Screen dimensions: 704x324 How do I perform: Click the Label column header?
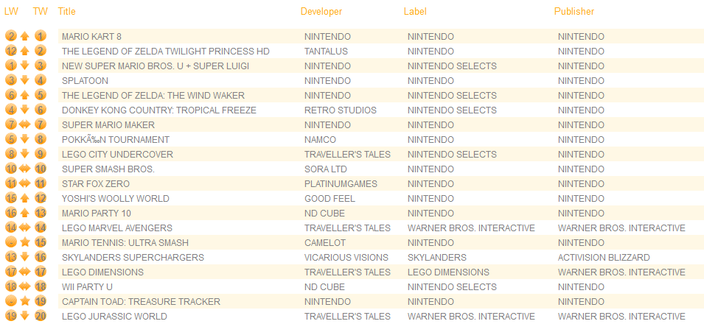(415, 12)
